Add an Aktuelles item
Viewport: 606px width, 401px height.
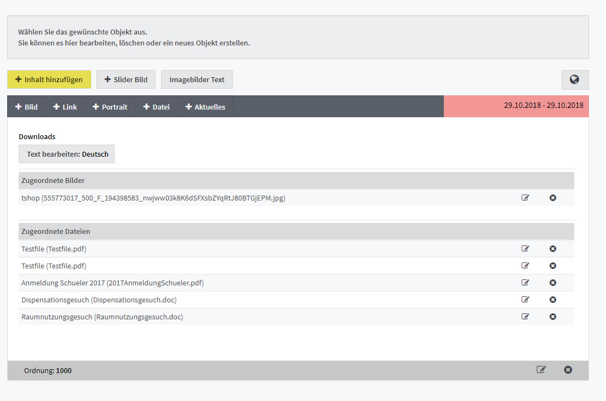[205, 107]
